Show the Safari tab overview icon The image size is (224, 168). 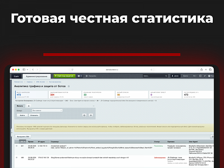(210, 70)
